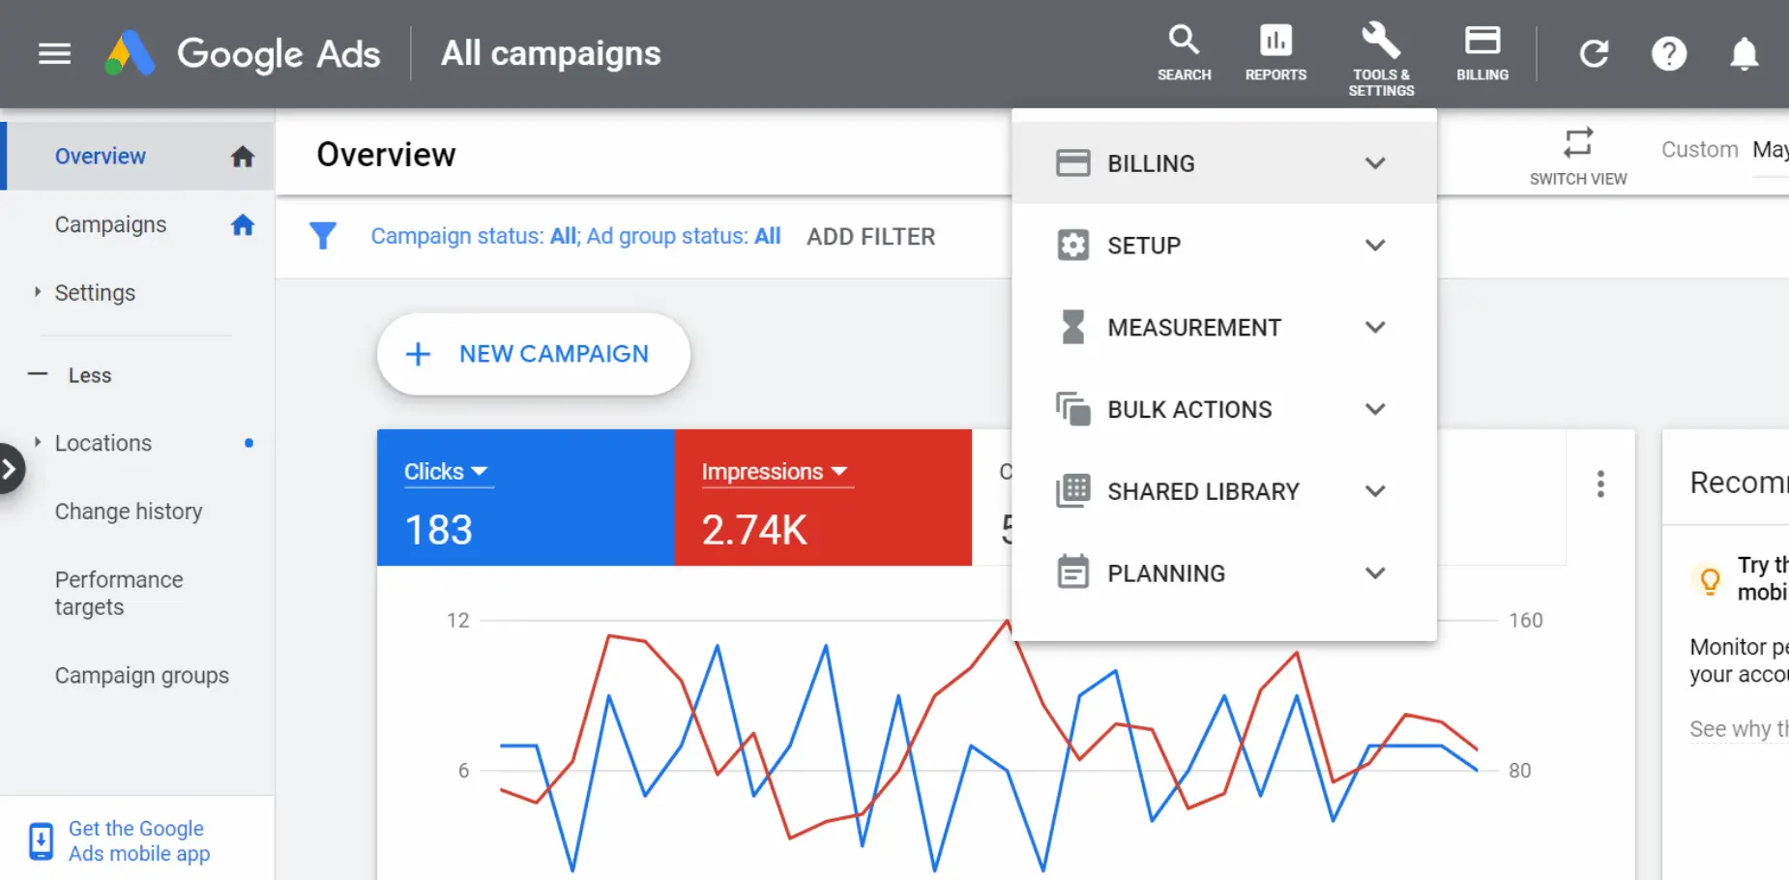This screenshot has width=1789, height=880.
Task: View notifications via bell icon
Action: click(x=1744, y=53)
